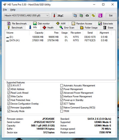The image size is (119, 140).
Task: Open the Help menu
Action: (x=13, y=10)
